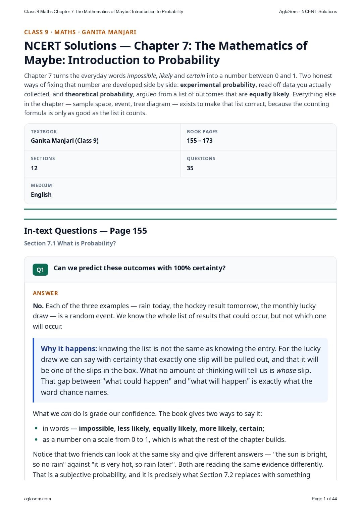Viewport: 361px width, 511px height.
Task: Click the 'as a number on a scale' bullet
Action: (164, 439)
